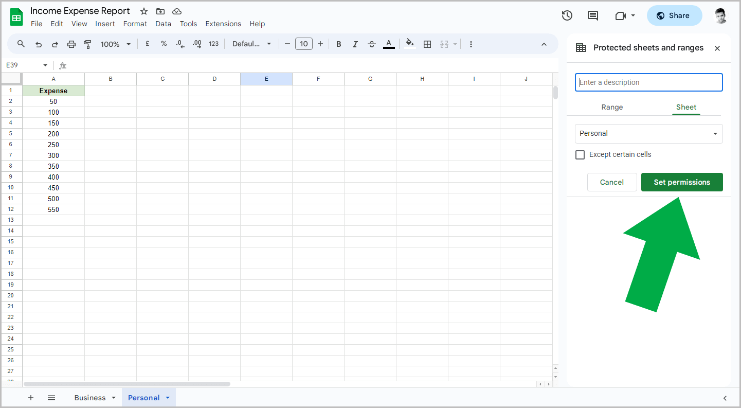The image size is (741, 408).
Task: Open the File menu
Action: pyautogui.click(x=37, y=24)
